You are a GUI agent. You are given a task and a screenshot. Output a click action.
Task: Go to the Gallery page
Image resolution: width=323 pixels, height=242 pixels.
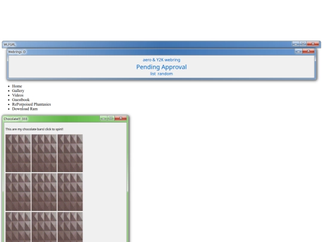point(18,91)
